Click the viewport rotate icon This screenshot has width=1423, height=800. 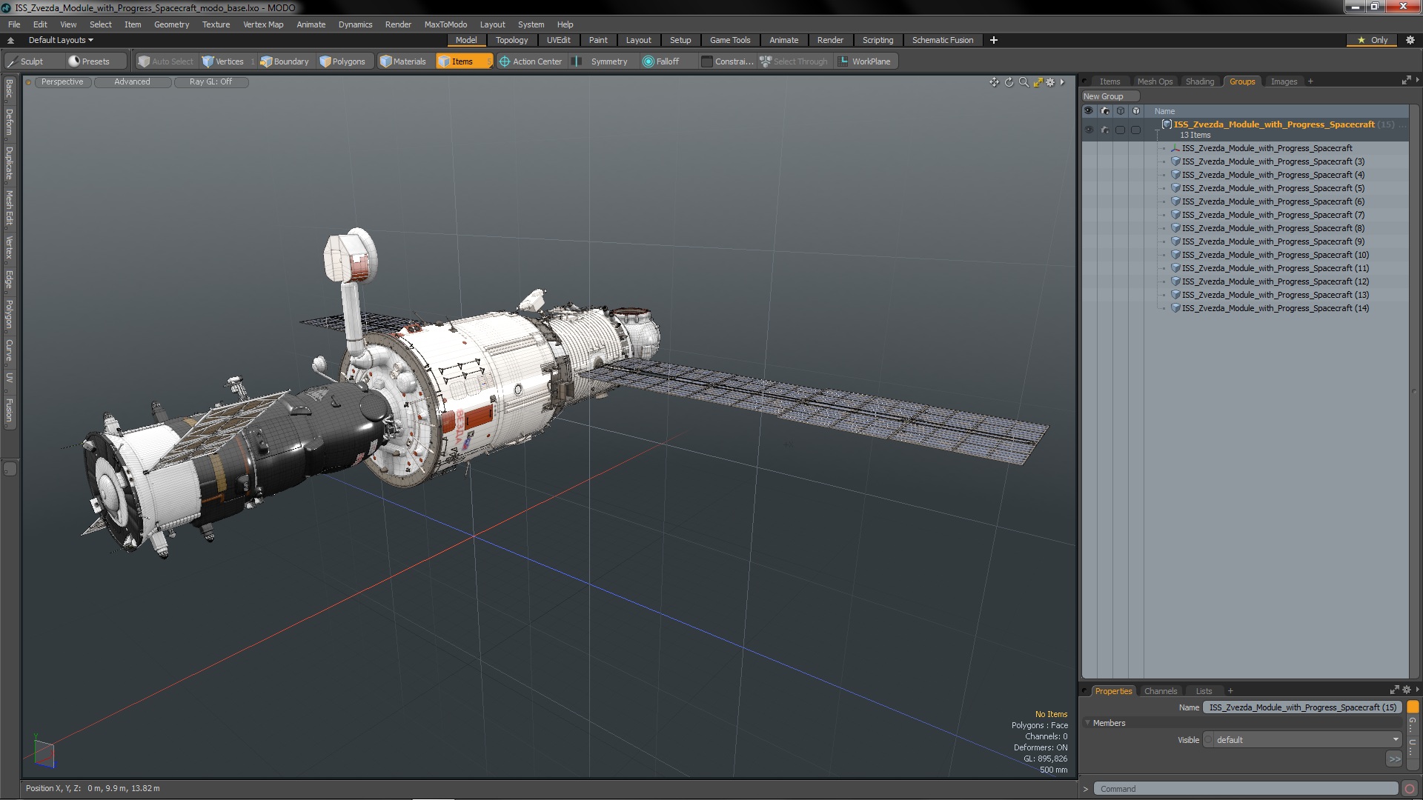(x=1009, y=82)
